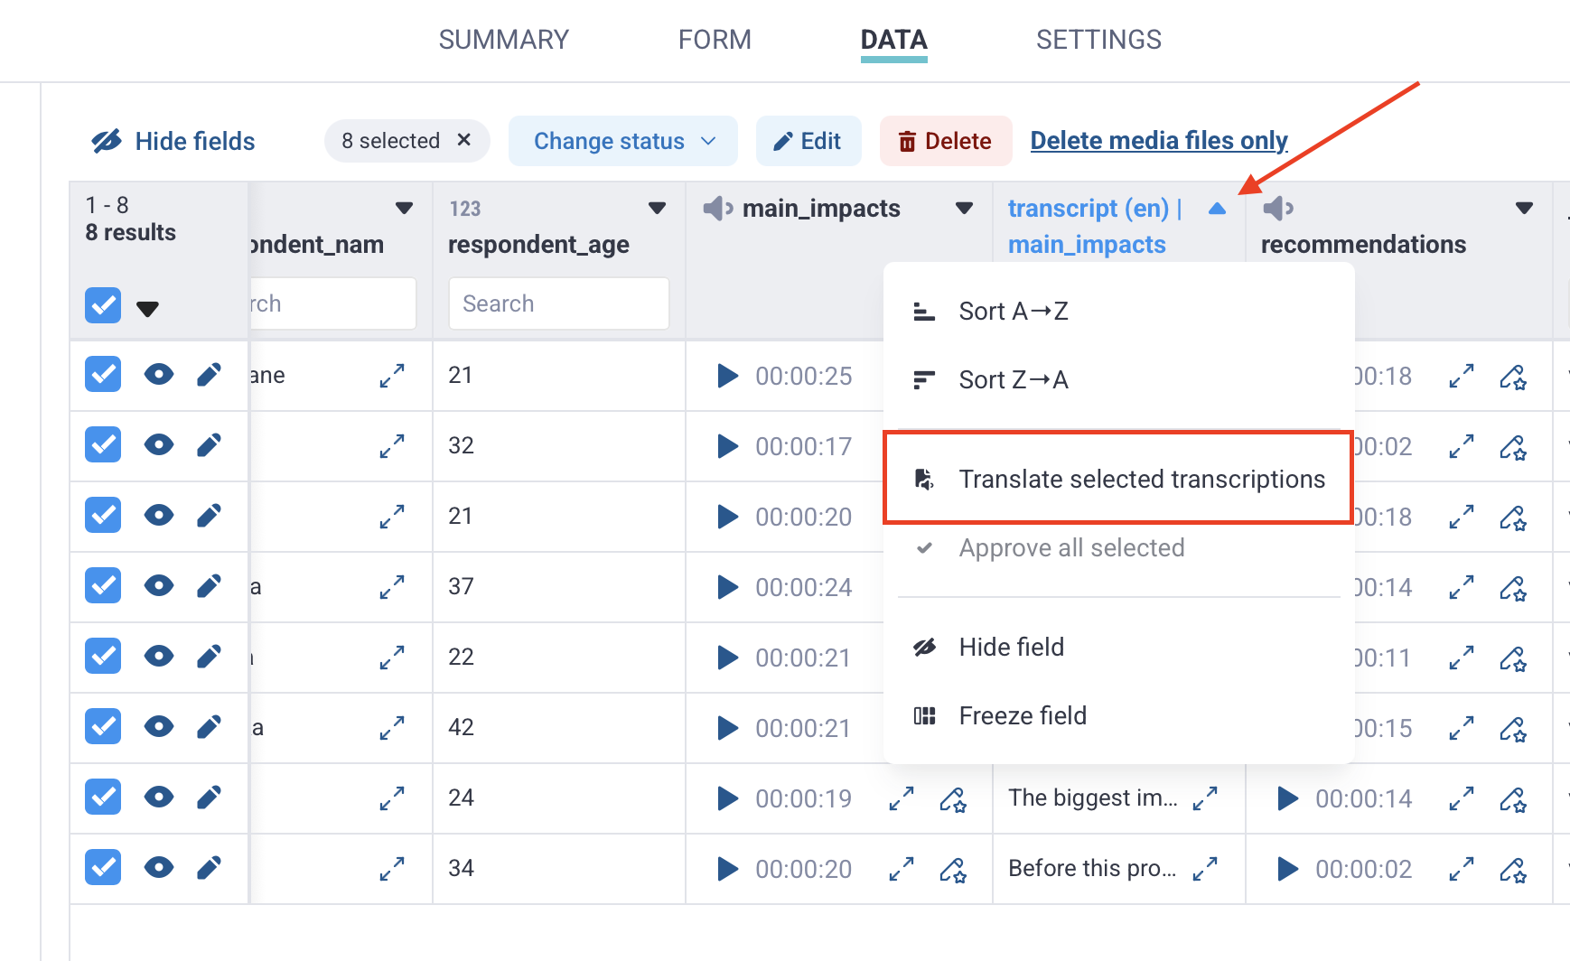
Task: Open recommendations transcript tool in age 22 row
Action: (1513, 658)
